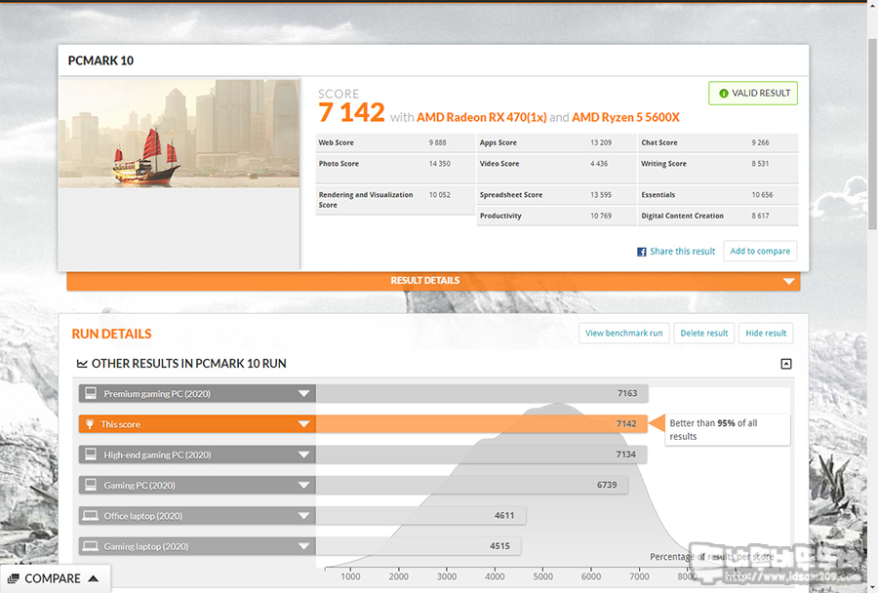
Task: Click the 7134 High-end gaming PC bar
Action: 481,455
